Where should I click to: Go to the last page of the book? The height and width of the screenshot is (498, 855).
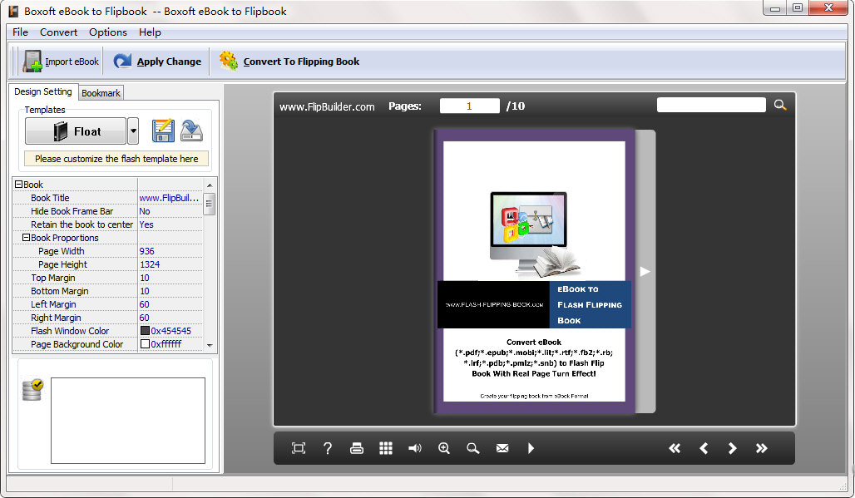pyautogui.click(x=762, y=448)
